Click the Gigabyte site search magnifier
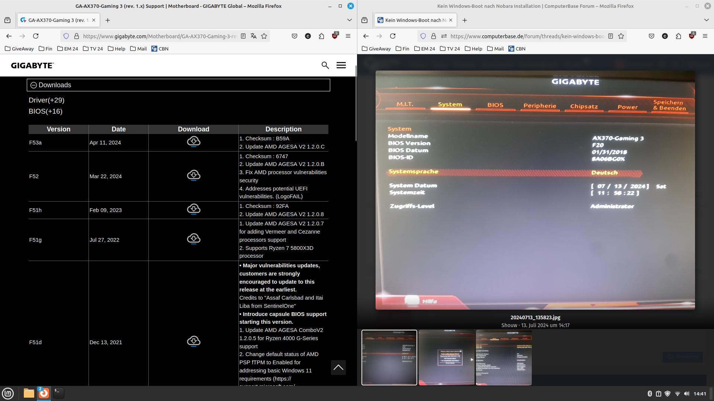This screenshot has height=401, width=714. click(x=325, y=65)
